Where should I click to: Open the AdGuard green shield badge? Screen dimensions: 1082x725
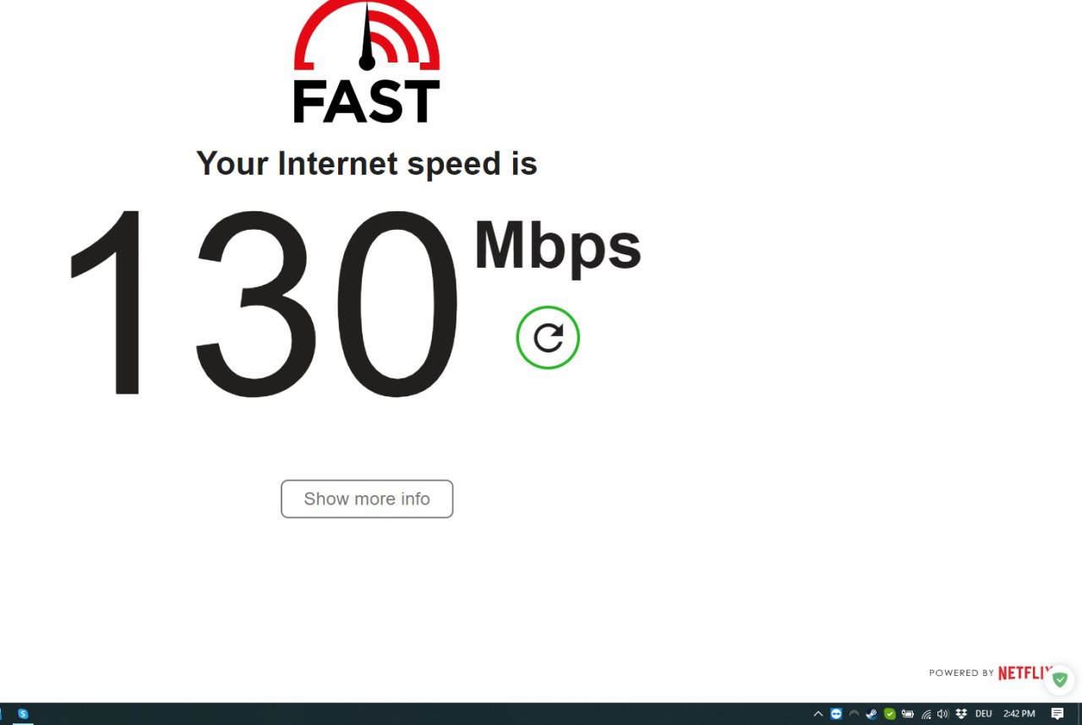click(1060, 679)
